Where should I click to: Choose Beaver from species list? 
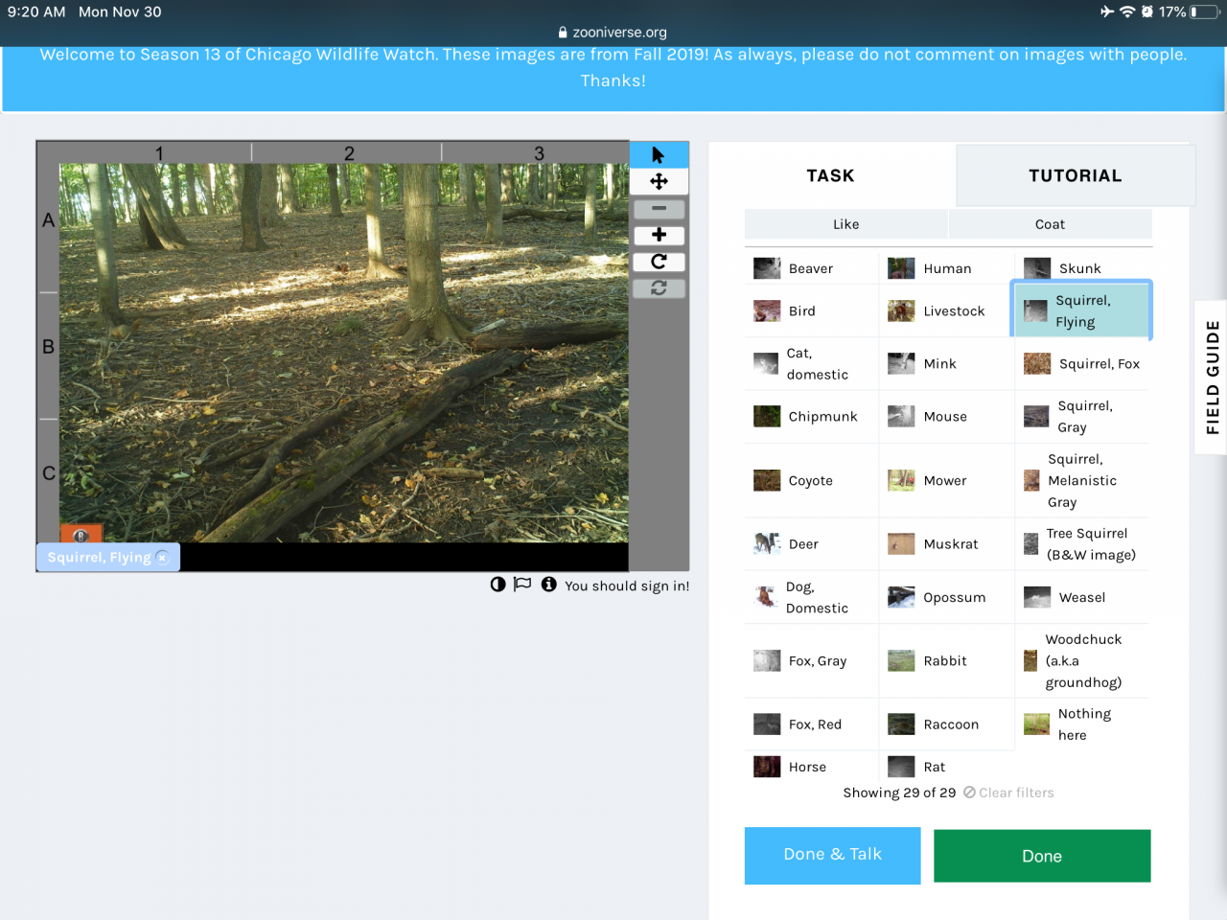point(811,268)
